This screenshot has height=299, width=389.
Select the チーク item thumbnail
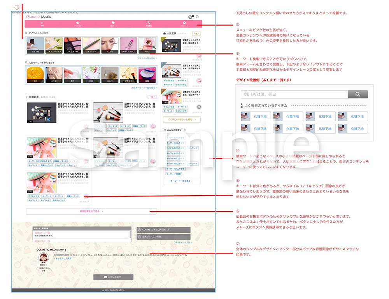(147, 45)
